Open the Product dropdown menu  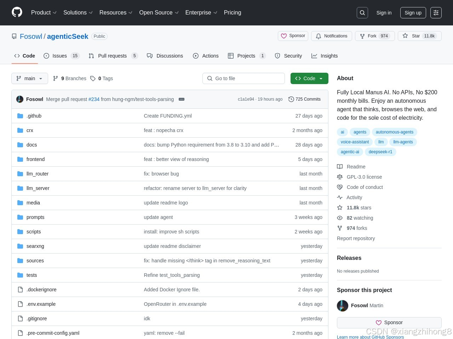pos(44,12)
